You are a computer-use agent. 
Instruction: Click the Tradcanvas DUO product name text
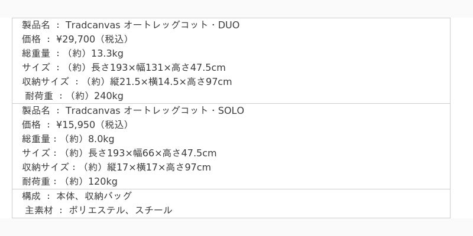click(153, 25)
